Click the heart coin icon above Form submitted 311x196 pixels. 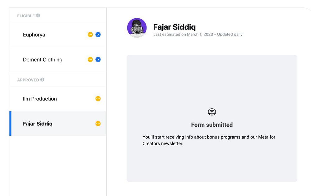click(x=212, y=112)
